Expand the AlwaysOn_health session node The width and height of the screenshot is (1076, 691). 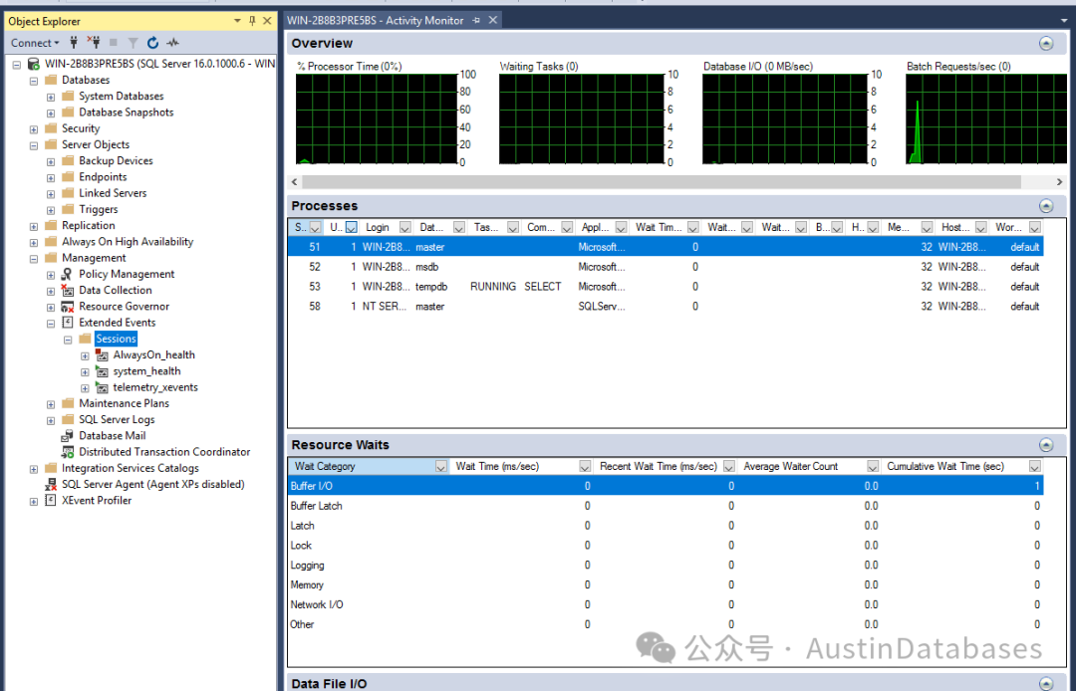click(x=85, y=355)
